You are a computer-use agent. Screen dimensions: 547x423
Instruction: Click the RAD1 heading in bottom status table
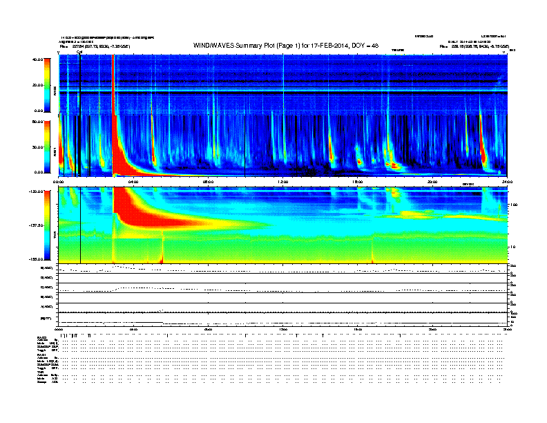(41, 355)
